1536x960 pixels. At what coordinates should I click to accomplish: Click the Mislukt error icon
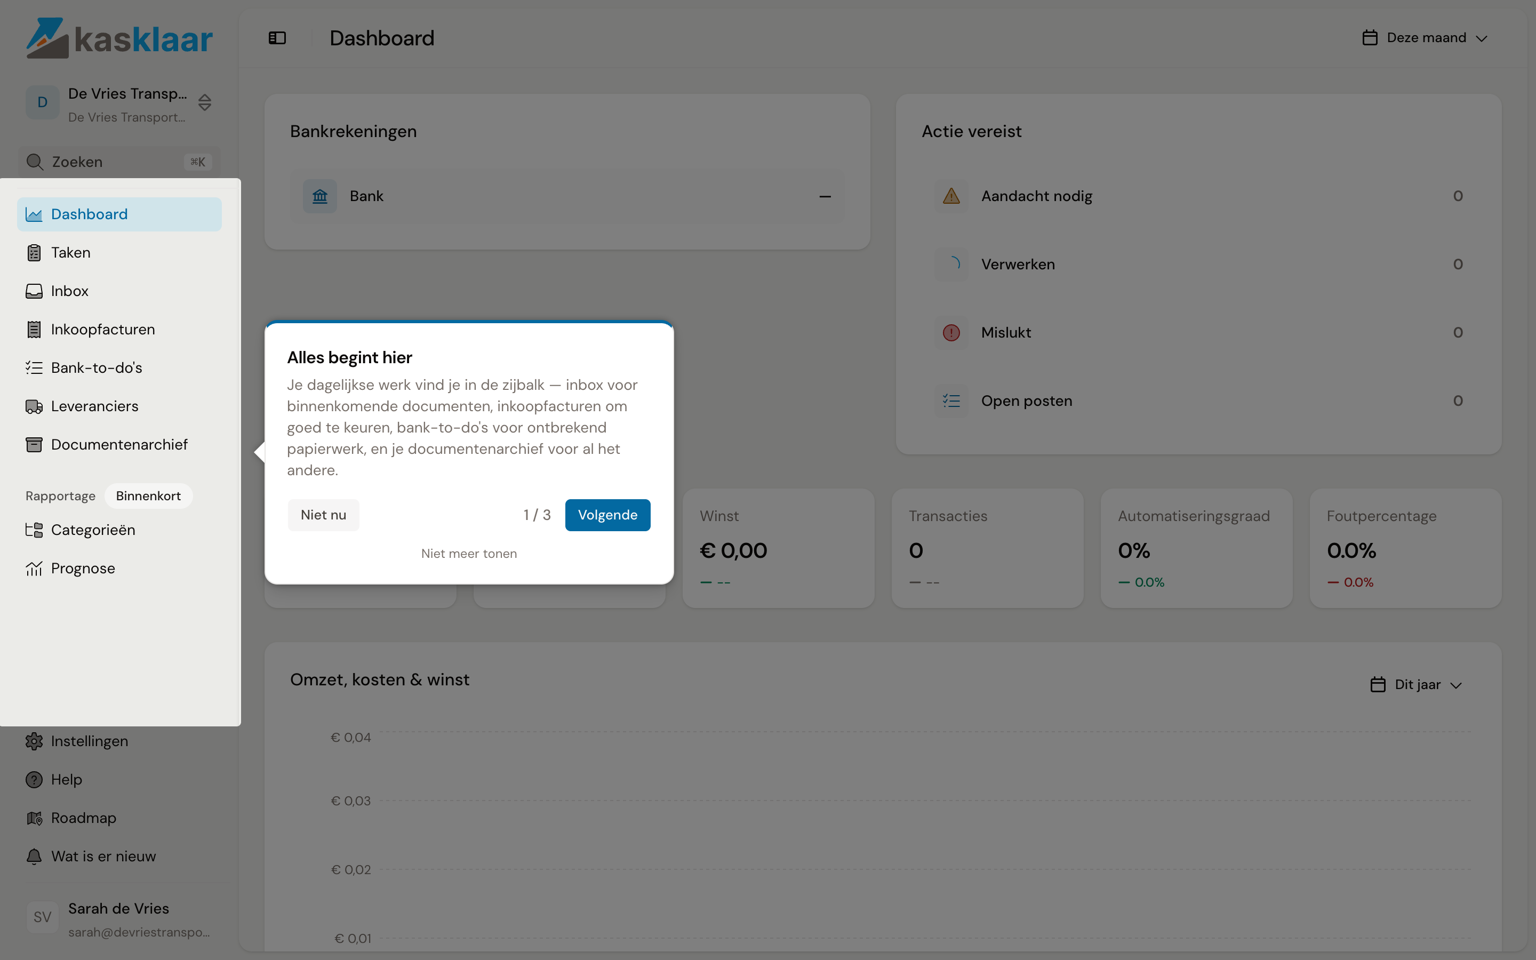951,333
